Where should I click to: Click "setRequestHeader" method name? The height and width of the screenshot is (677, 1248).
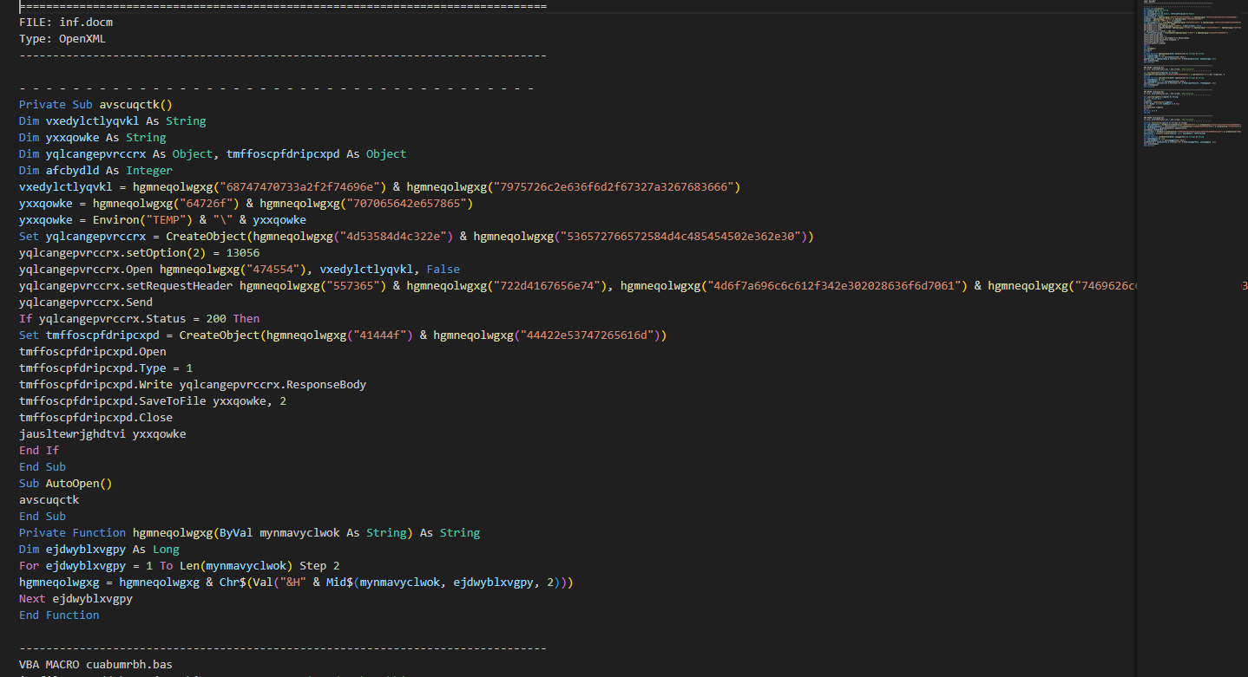pos(179,285)
